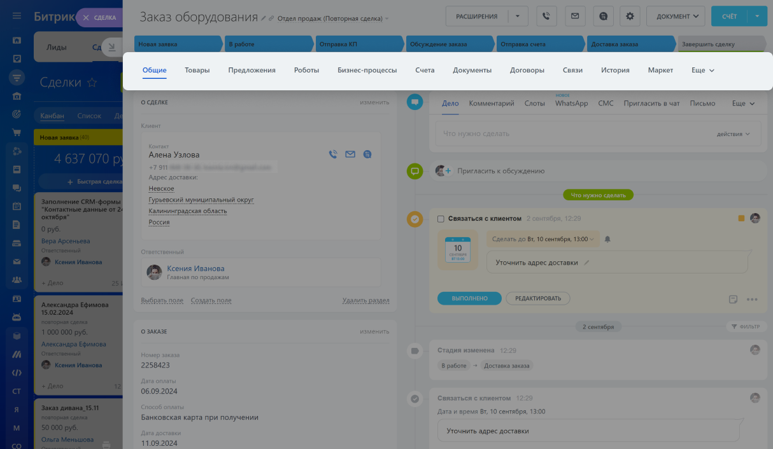Screen dimensions: 773x449
Task: Call Алена Узлова via contact phone icon
Action: (x=332, y=154)
